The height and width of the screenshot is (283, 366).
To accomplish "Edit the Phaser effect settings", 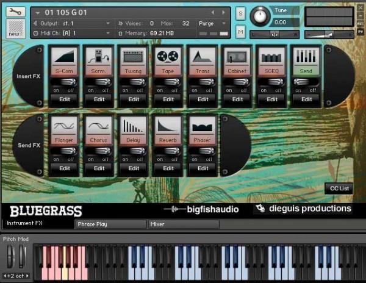I will point(203,168).
